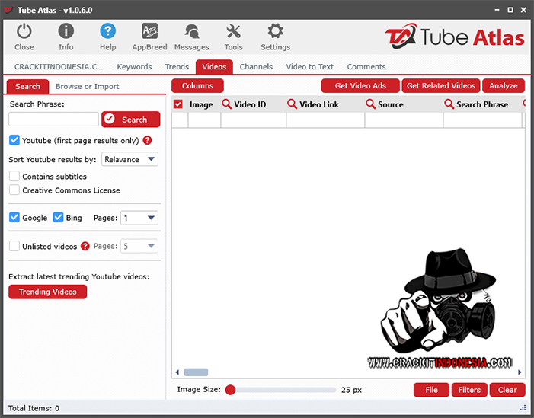Enable the Creative Commons License checkbox
This screenshot has height=418, width=534.
(14, 190)
